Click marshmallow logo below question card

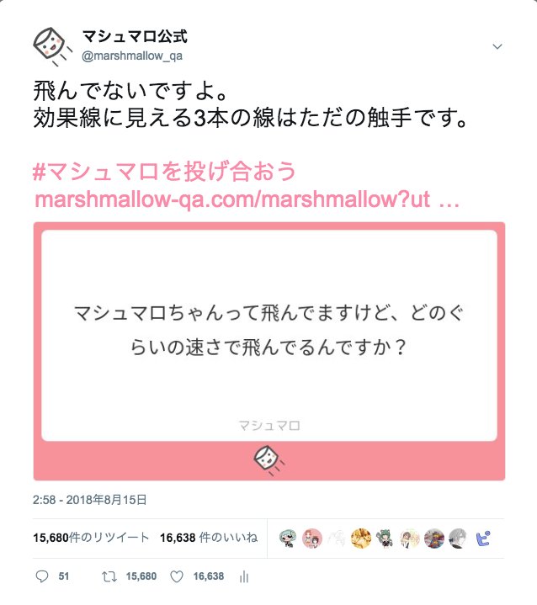tap(269, 460)
